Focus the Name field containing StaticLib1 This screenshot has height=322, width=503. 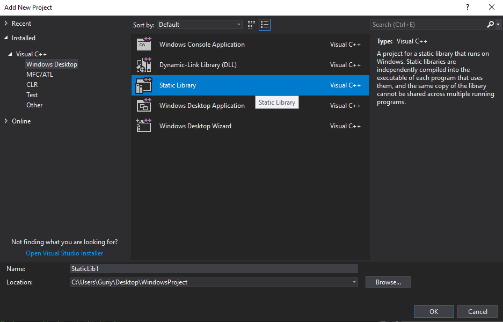tap(214, 269)
